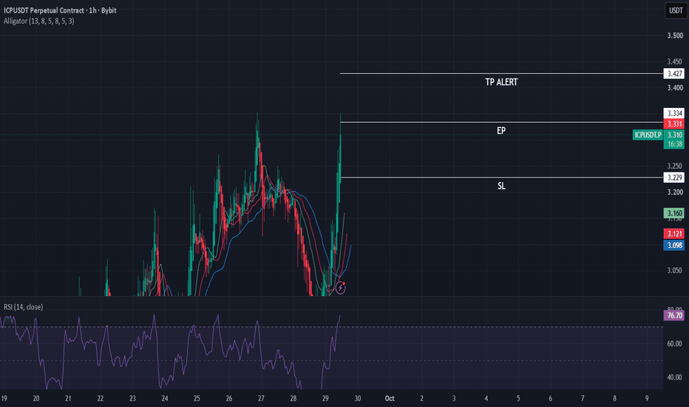Click the red 3.331 price tag
This screenshot has height=407, width=689.
674,124
